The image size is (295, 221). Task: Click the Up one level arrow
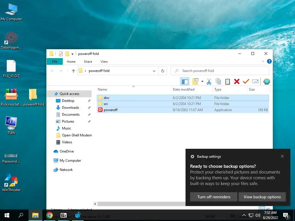pyautogui.click(x=73, y=71)
